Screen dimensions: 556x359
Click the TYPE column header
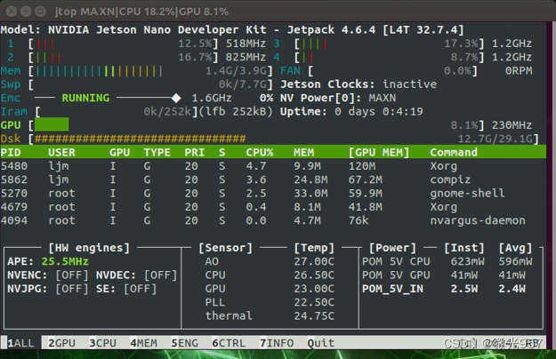tap(157, 152)
